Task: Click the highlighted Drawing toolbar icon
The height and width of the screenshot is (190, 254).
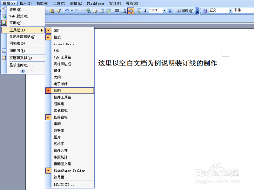Action: click(x=131, y=10)
